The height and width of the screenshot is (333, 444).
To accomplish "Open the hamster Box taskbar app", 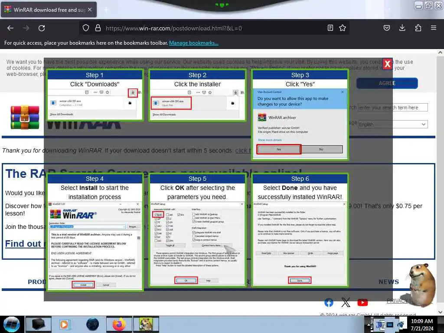I will 146,324.
